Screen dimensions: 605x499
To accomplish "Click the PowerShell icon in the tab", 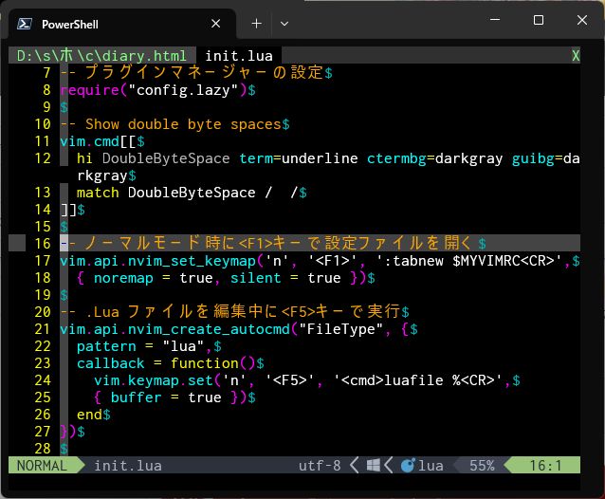I will point(26,24).
